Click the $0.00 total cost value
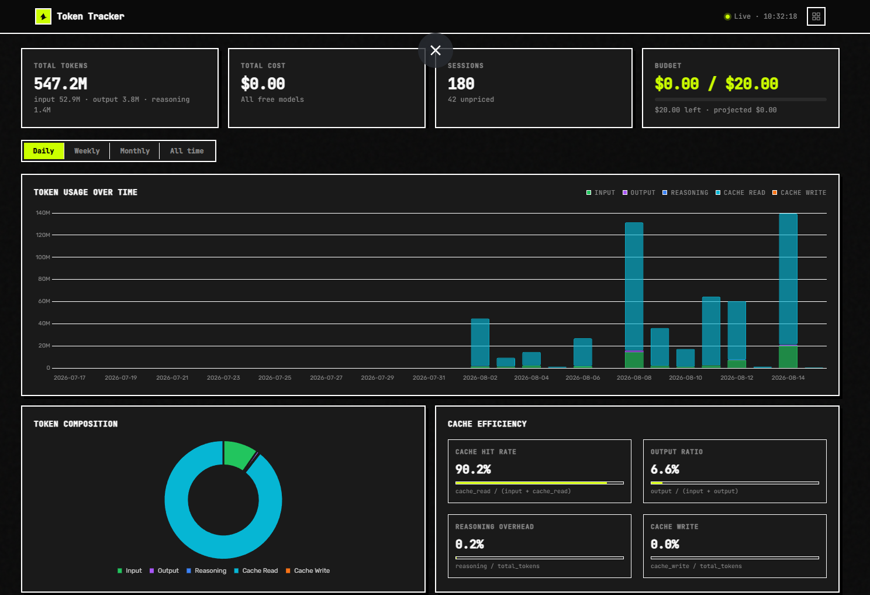 click(x=263, y=84)
